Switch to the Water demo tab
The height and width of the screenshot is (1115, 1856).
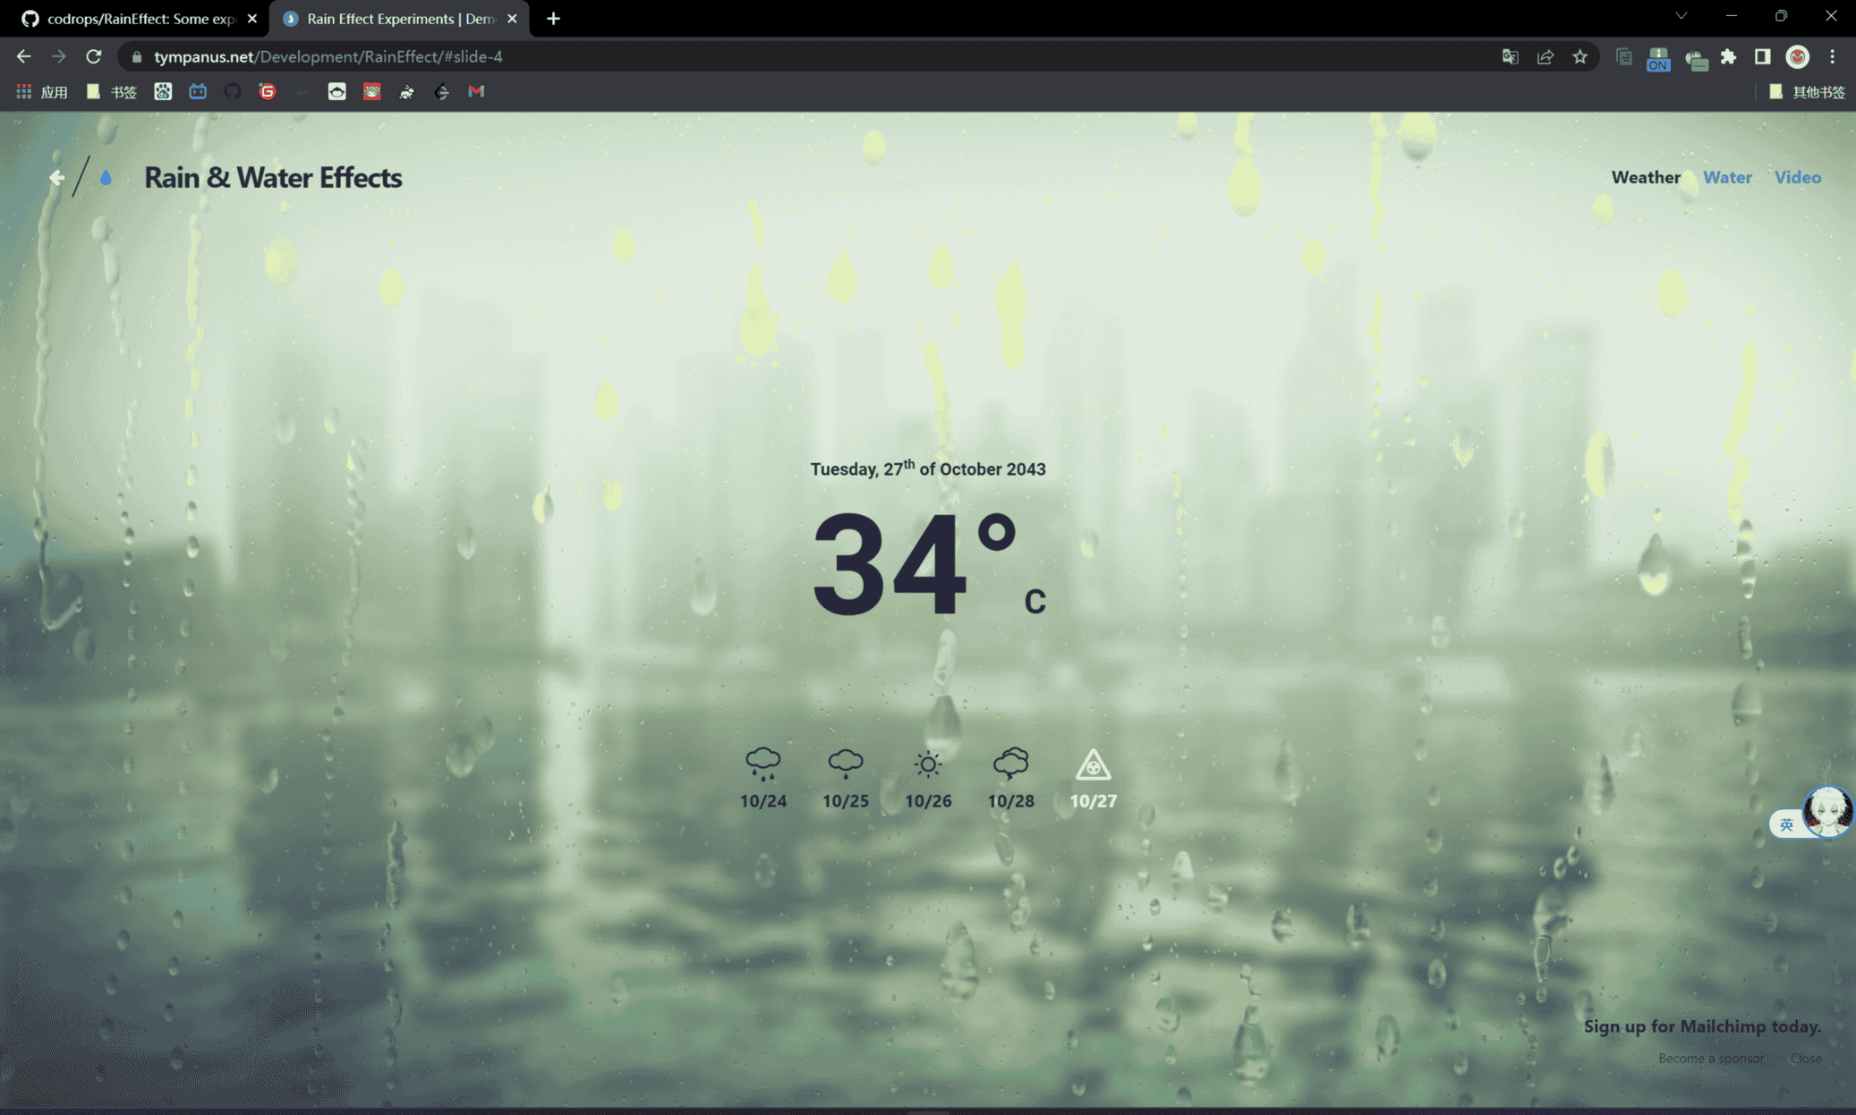click(x=1726, y=177)
